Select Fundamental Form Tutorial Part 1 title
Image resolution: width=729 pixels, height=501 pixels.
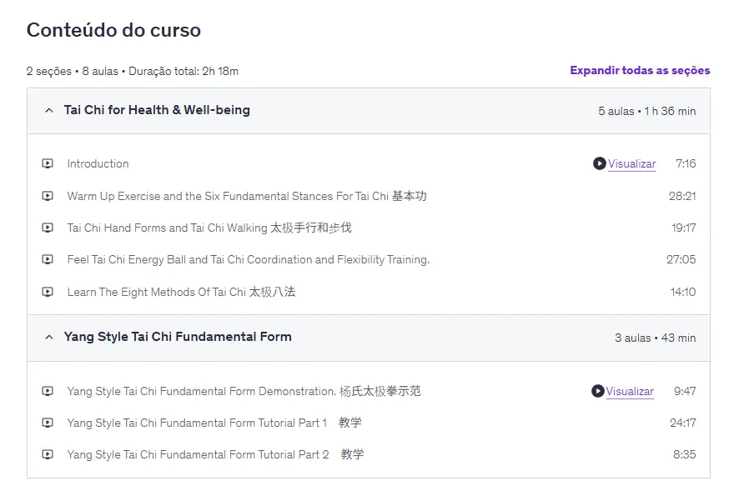point(214,423)
